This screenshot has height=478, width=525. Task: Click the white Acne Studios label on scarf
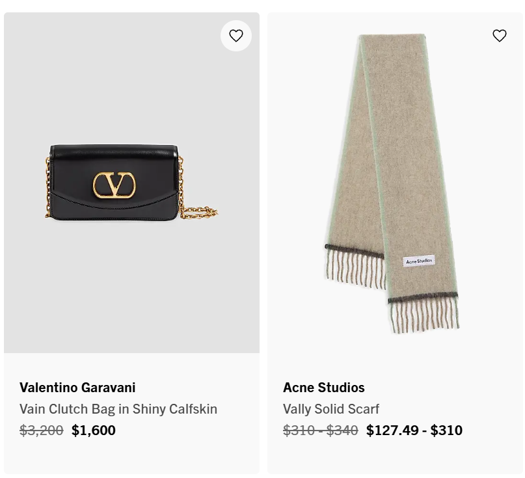point(419,261)
